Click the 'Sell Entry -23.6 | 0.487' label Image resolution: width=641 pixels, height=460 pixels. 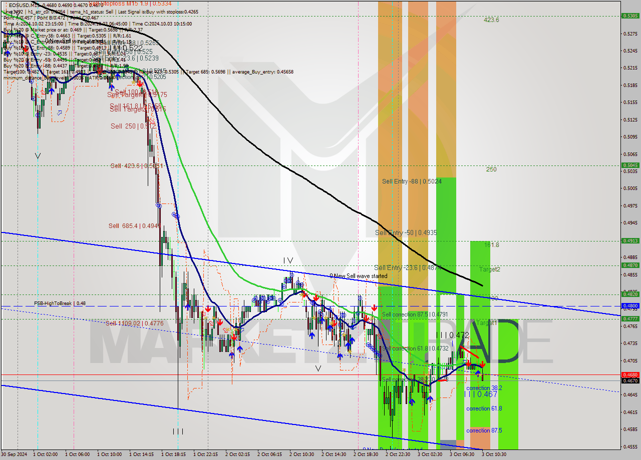coord(407,267)
